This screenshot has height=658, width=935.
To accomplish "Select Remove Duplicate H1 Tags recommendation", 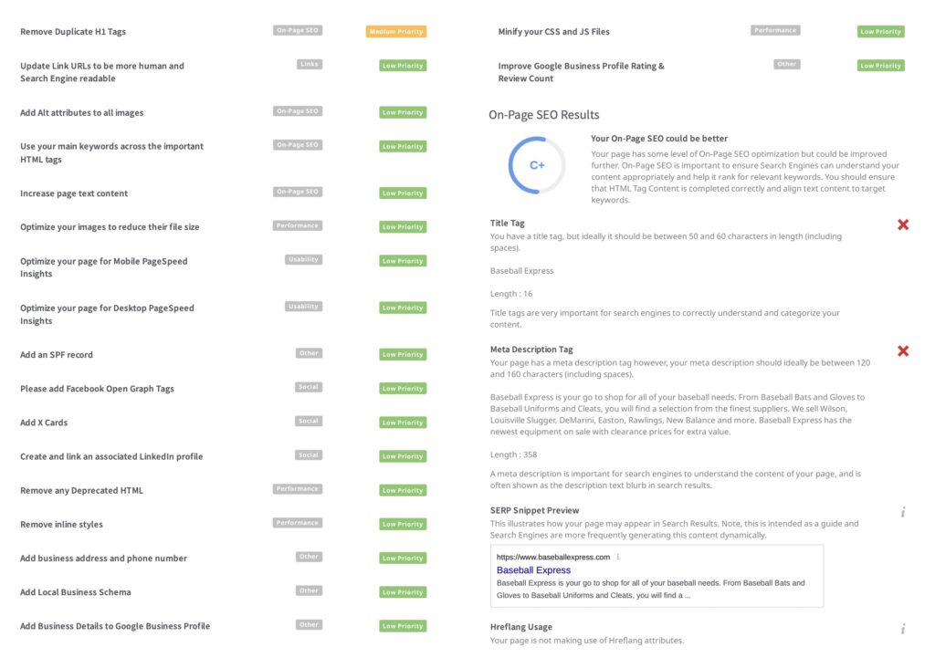I will [73, 32].
